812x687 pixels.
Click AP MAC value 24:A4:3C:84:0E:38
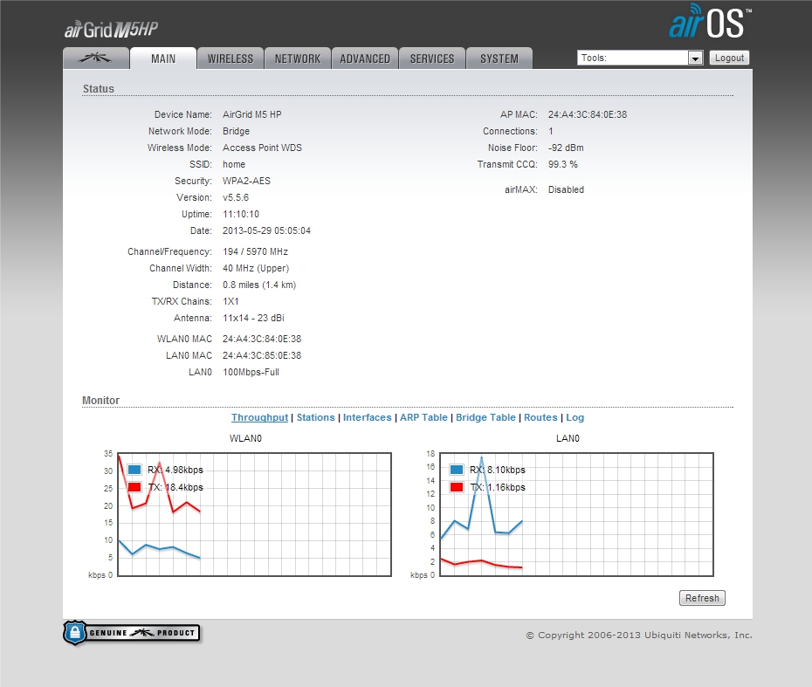588,114
